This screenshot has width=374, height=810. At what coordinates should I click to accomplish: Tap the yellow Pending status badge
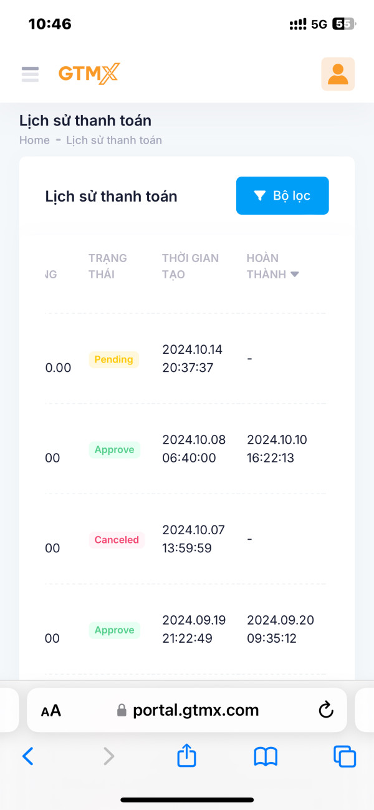pyautogui.click(x=113, y=359)
